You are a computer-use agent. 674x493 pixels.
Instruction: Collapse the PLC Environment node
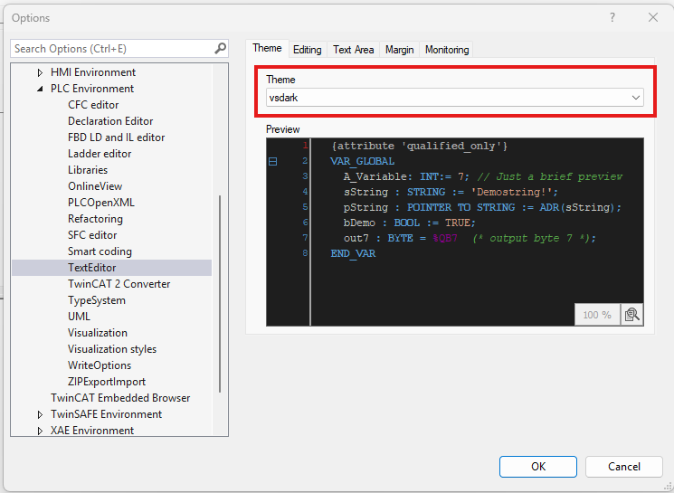click(x=40, y=89)
